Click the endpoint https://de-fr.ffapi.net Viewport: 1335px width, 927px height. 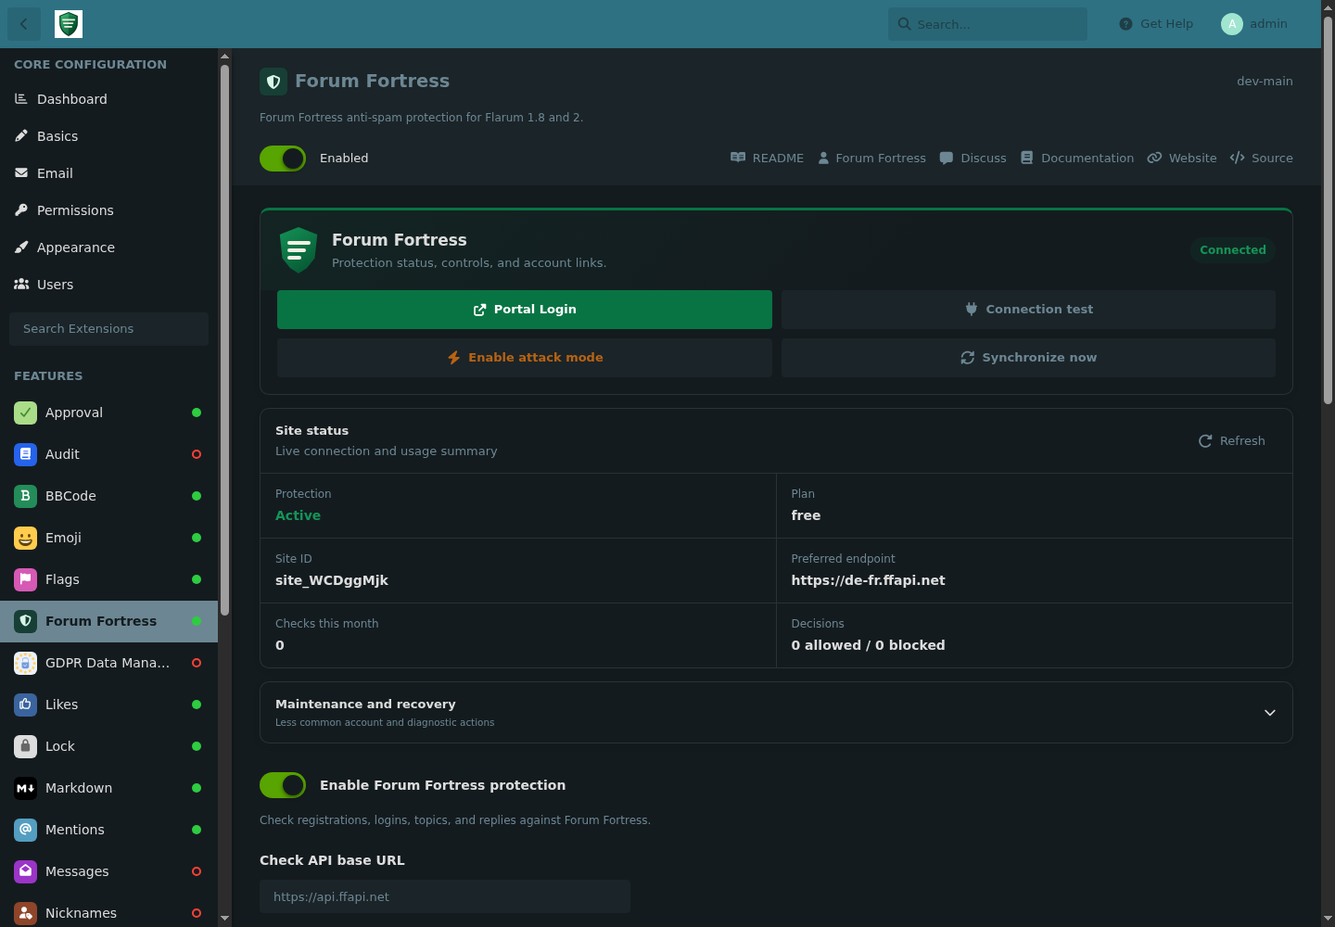tap(868, 580)
